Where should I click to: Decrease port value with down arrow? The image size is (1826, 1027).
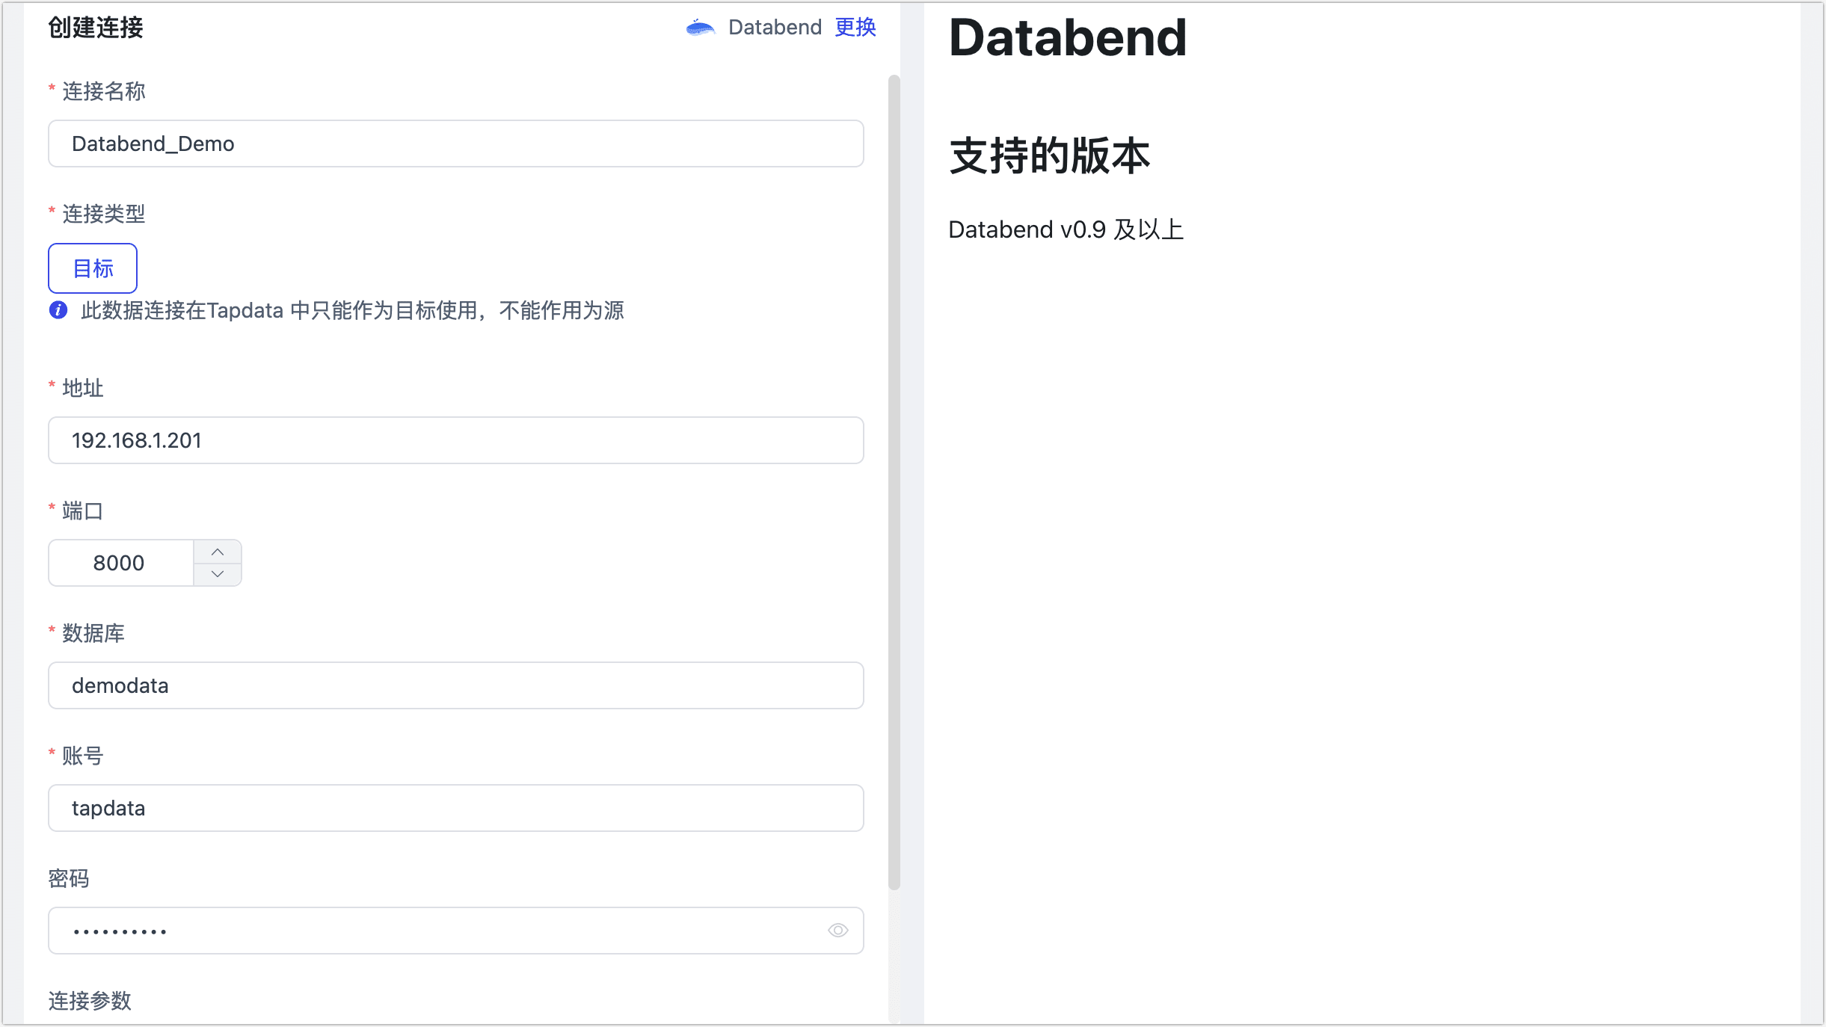(218, 574)
